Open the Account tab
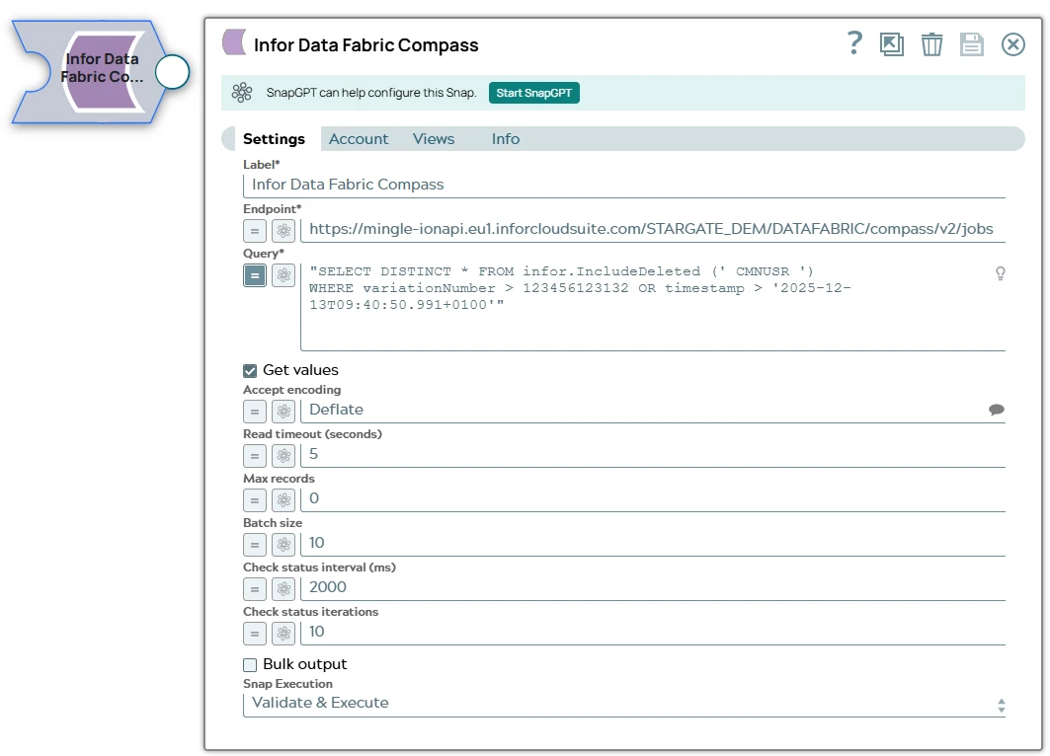The image size is (1050, 756). (x=359, y=138)
